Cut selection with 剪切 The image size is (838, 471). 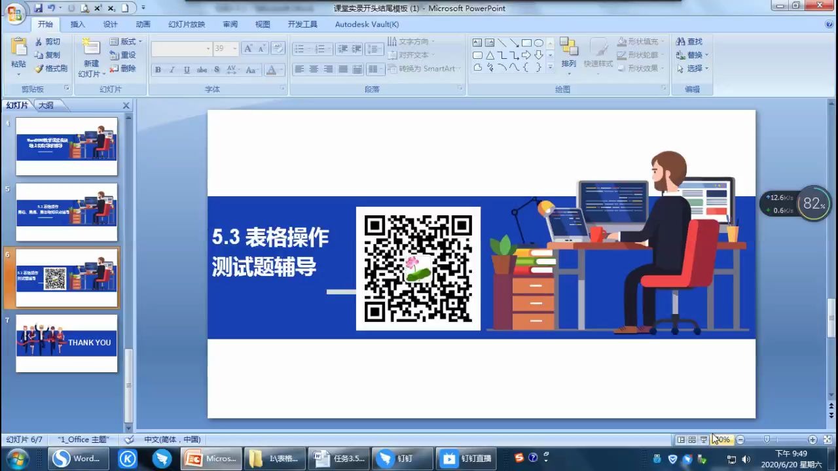(x=47, y=41)
